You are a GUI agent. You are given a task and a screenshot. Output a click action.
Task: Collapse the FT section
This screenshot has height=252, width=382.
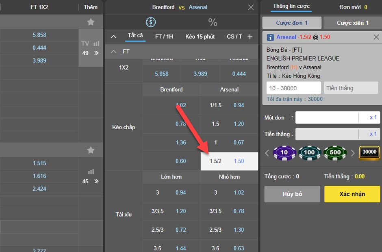[x=113, y=52]
